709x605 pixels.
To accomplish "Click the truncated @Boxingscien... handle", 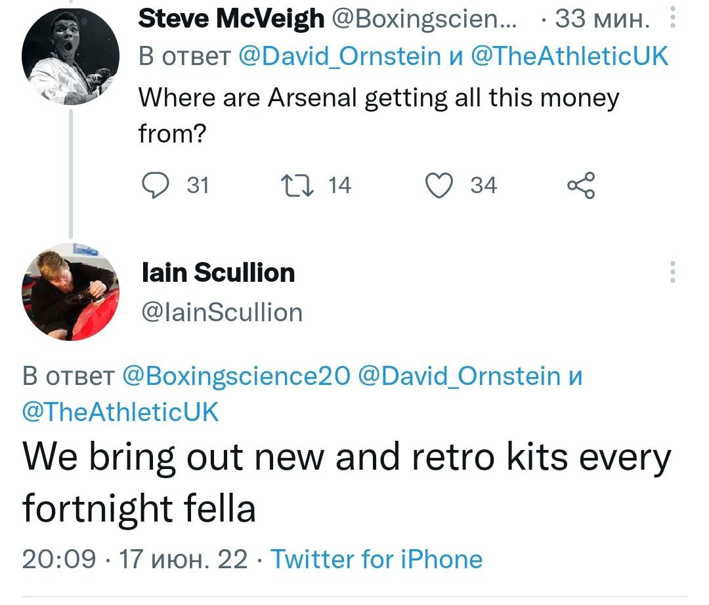I will tap(424, 20).
